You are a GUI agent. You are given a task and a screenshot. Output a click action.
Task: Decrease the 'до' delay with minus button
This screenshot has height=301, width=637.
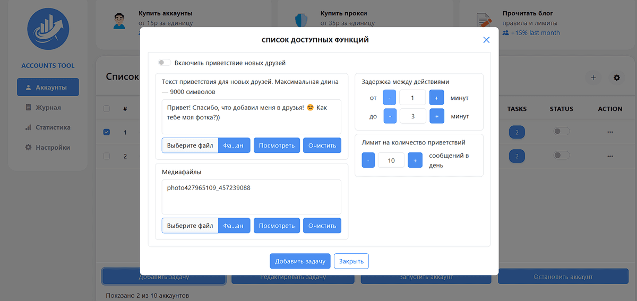390,116
